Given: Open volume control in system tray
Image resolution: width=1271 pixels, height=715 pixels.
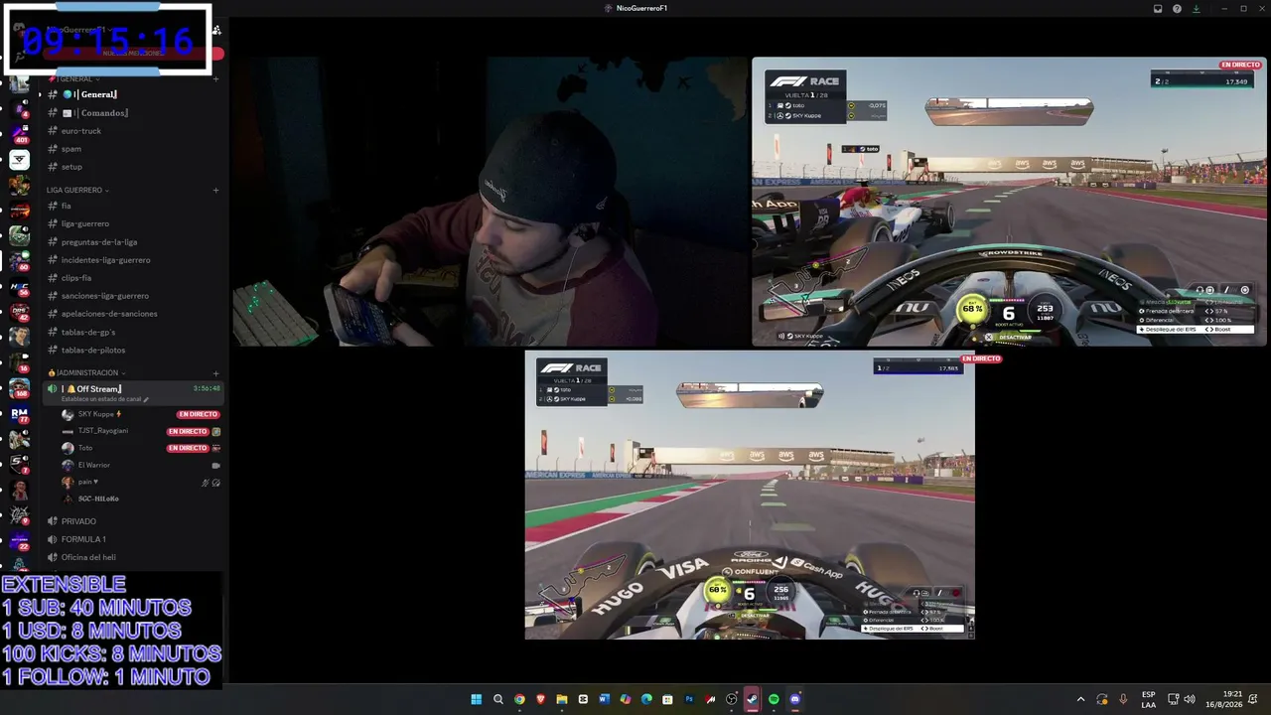Looking at the screenshot, I should click(x=1190, y=699).
